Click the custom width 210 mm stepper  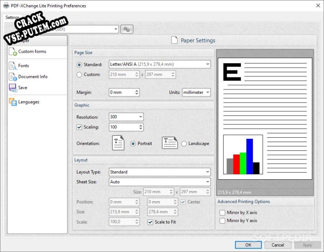tap(137, 75)
